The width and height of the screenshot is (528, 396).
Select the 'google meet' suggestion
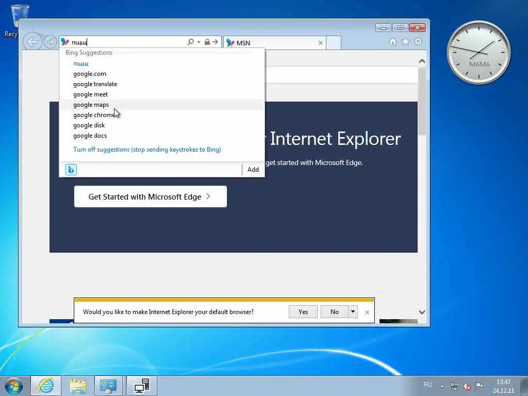coord(161,94)
